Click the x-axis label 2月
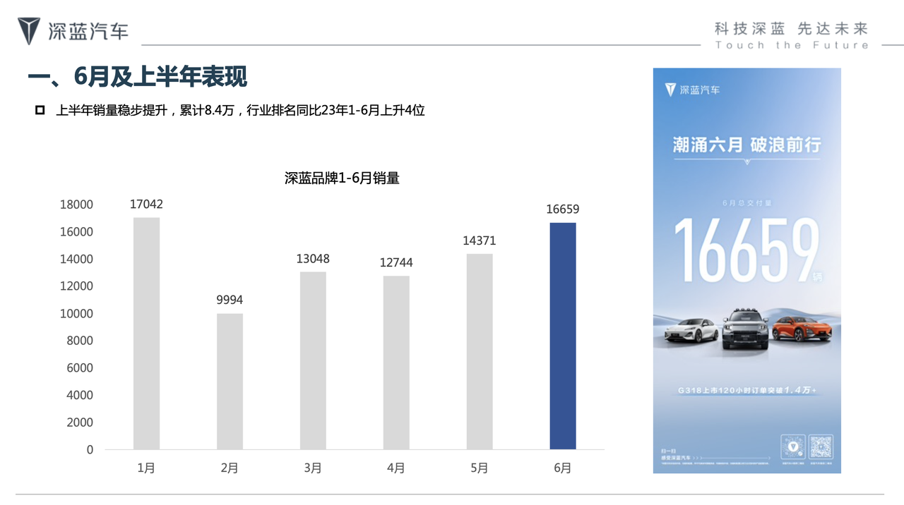This screenshot has height=505, width=904. (x=230, y=468)
